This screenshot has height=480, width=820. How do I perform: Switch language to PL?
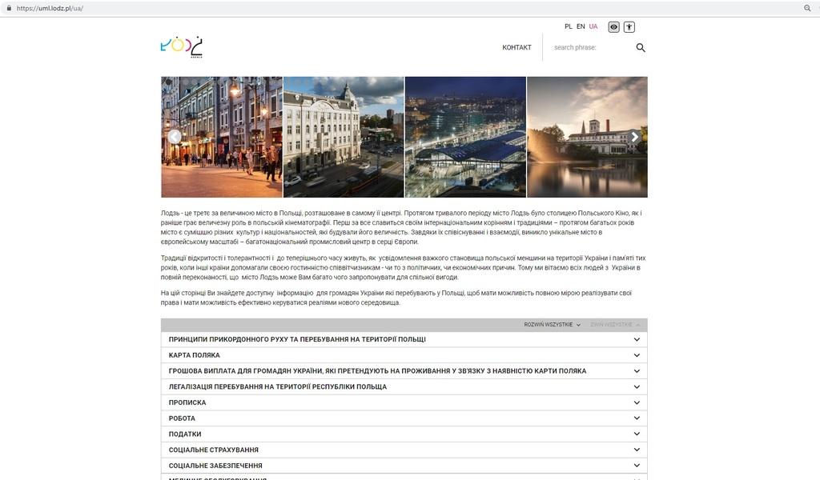(569, 26)
